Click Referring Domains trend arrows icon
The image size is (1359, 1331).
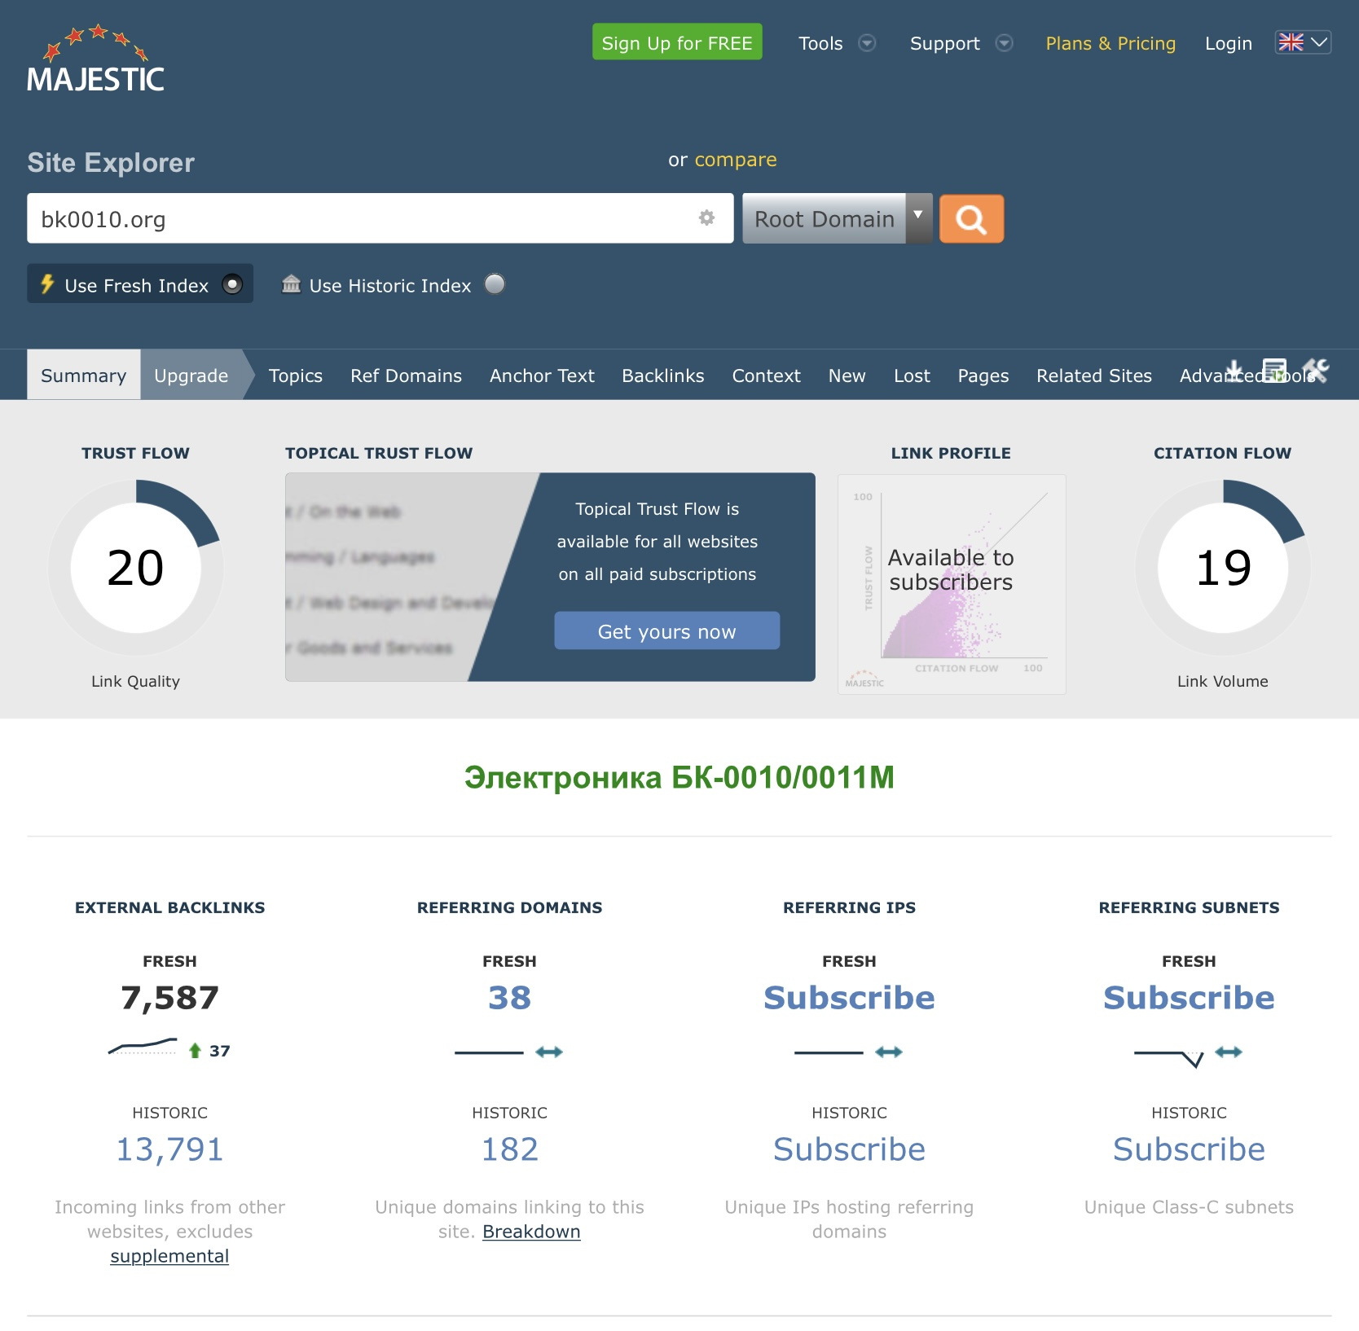549,1052
